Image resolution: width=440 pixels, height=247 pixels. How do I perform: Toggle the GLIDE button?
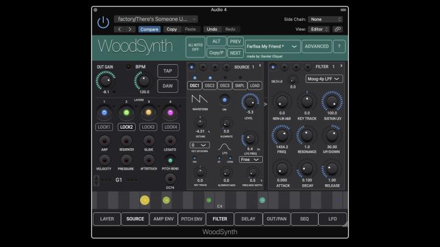(148, 141)
